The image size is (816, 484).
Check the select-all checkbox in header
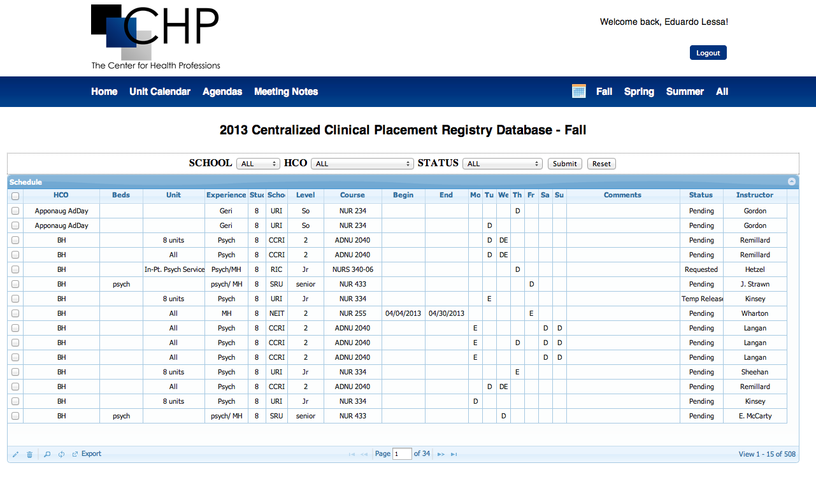15,196
